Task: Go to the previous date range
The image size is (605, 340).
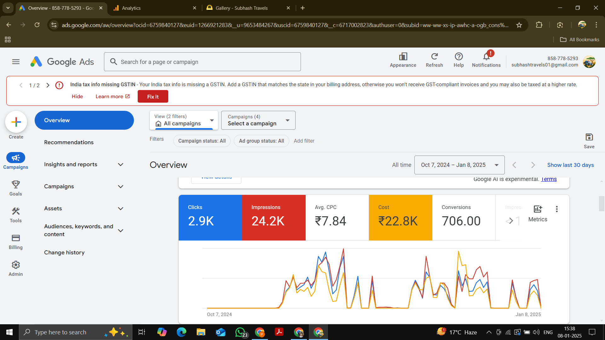Action: coord(514,165)
